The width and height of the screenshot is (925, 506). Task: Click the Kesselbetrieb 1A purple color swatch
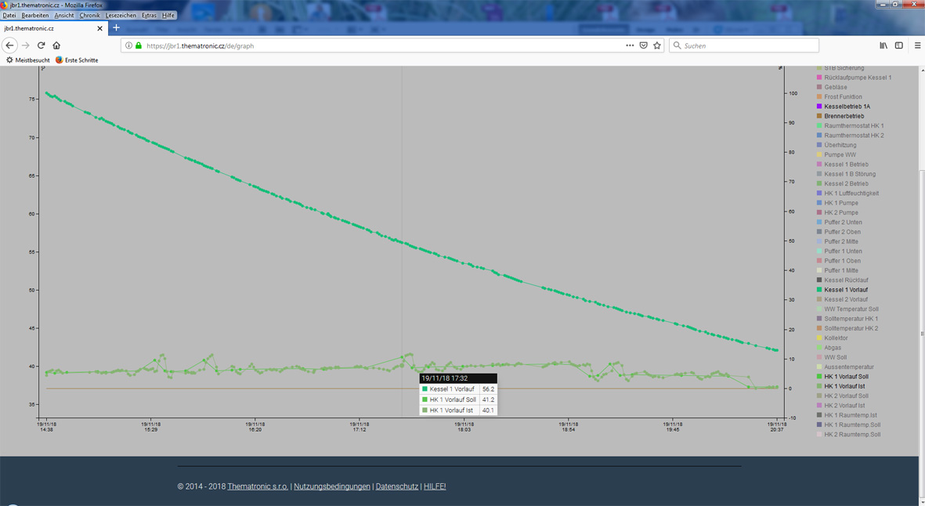tap(819, 107)
